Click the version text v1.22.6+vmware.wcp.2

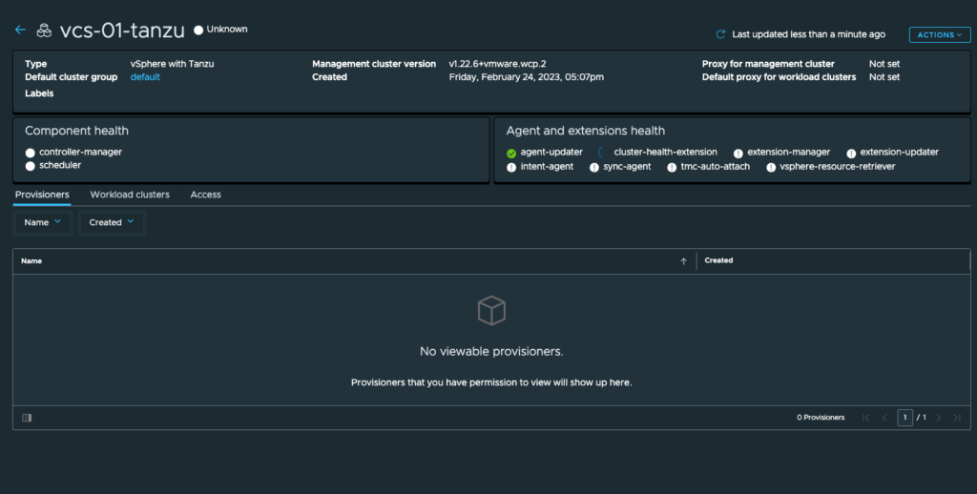[497, 64]
